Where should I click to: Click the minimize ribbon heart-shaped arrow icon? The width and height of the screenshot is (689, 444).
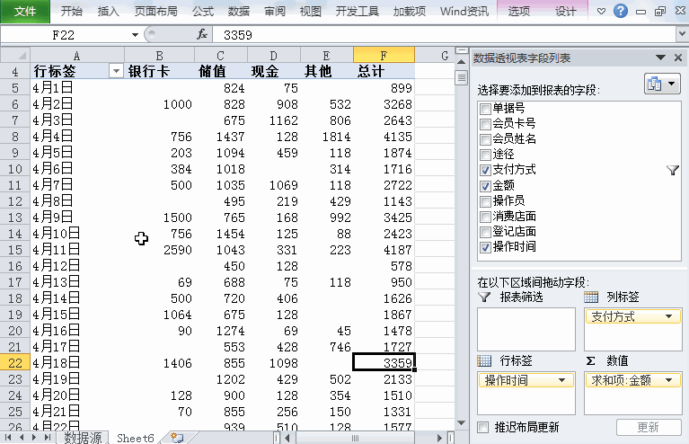[601, 12]
